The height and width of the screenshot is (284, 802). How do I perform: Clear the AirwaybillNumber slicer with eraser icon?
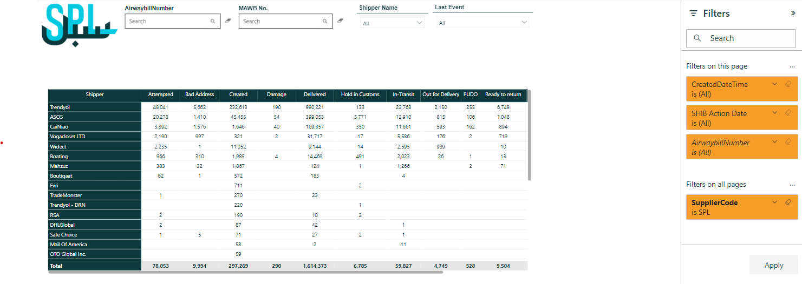(x=228, y=21)
